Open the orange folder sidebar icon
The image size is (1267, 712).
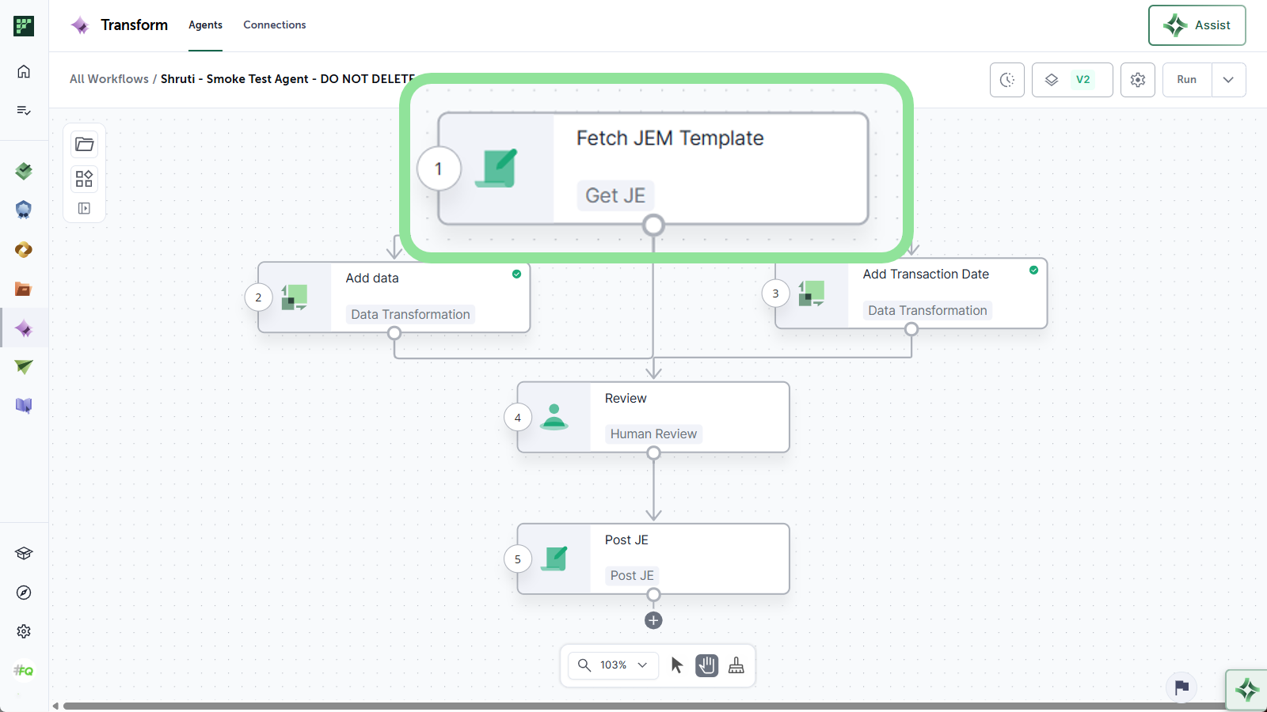tap(24, 289)
